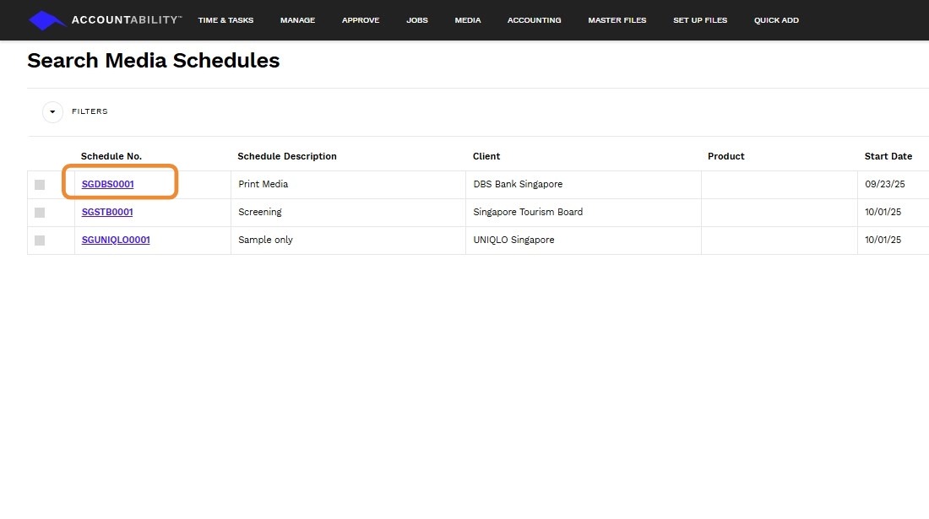
Task: Expand the Filters arrow button
Action: point(53,112)
